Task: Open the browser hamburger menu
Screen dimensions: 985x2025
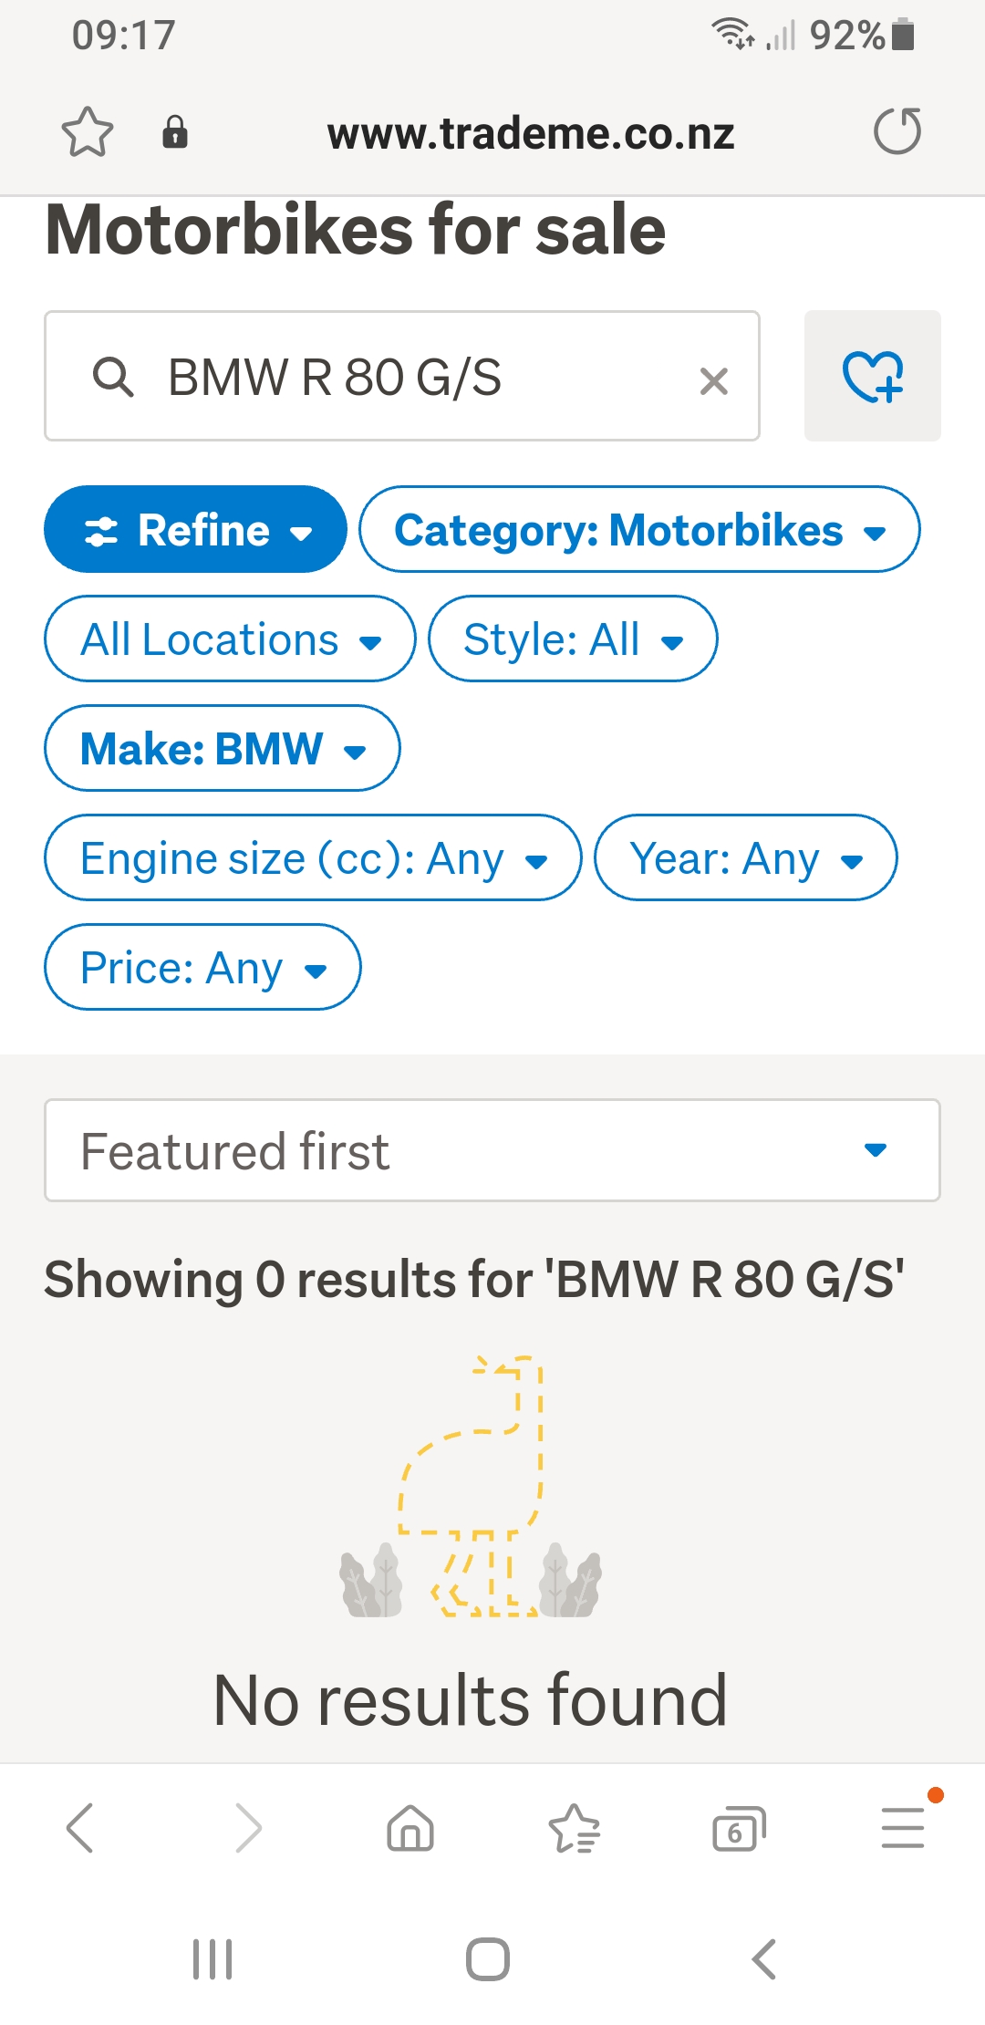Action: point(903,1828)
